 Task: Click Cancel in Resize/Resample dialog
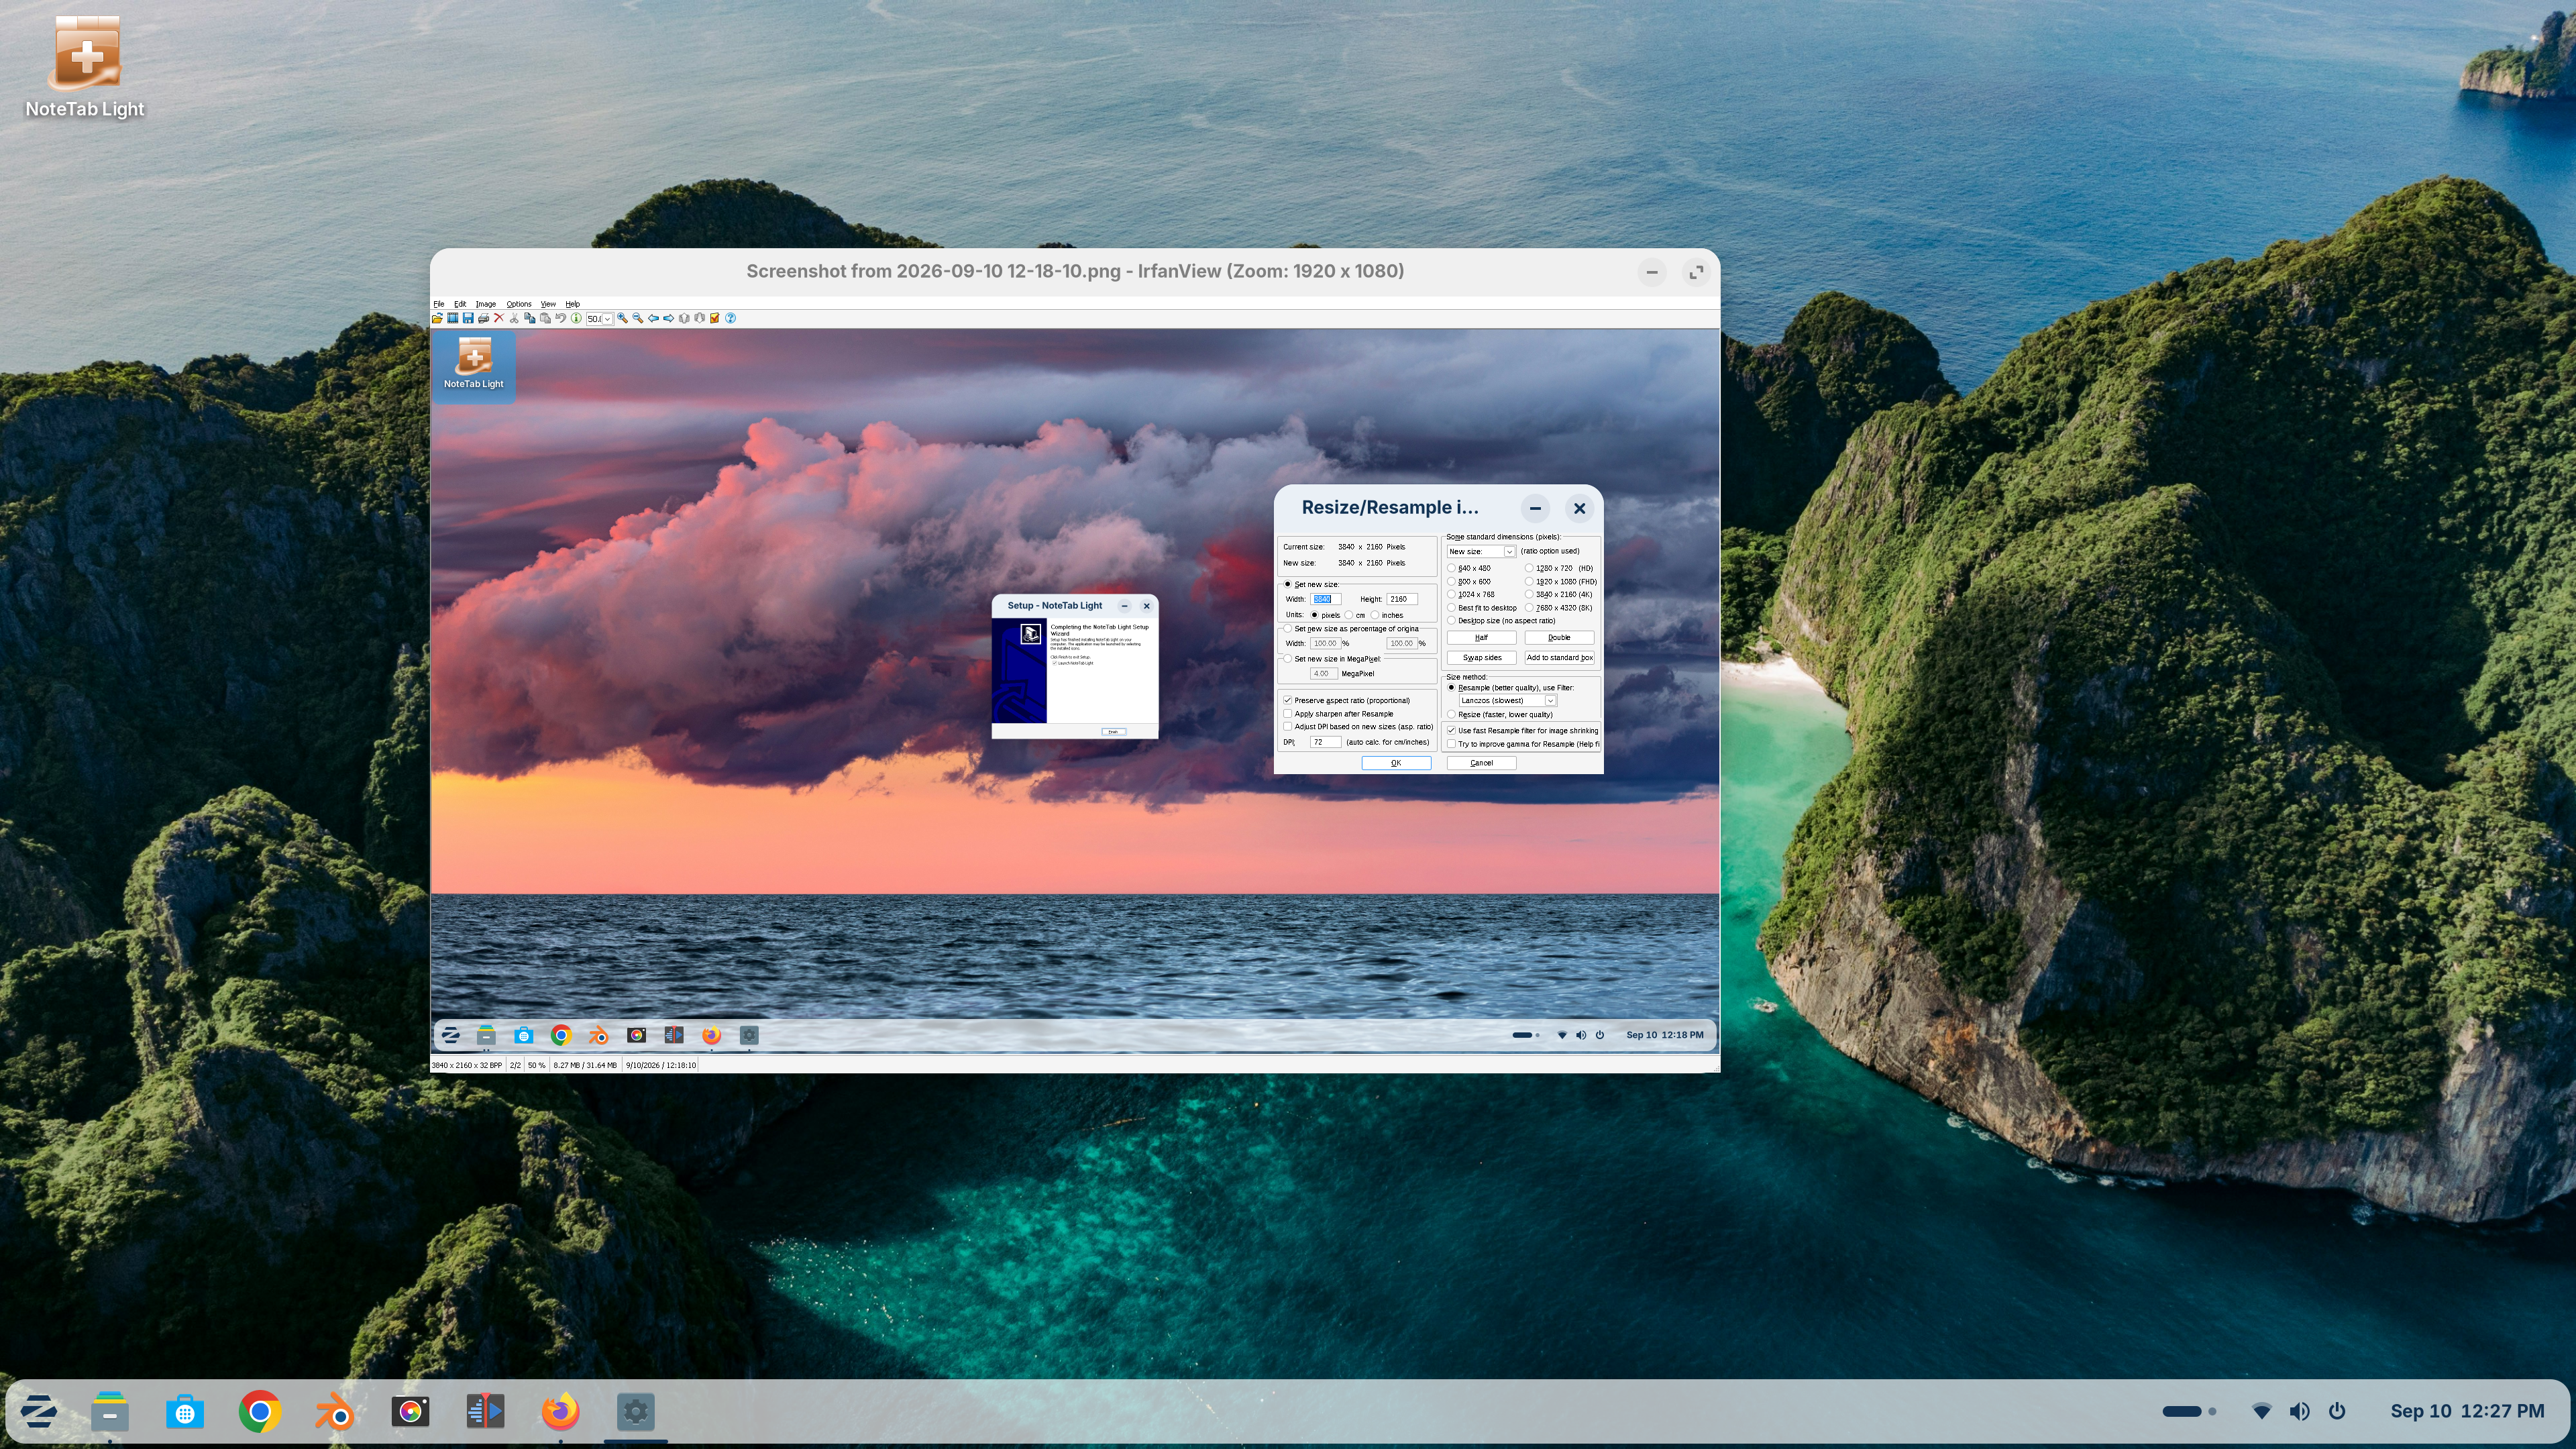(x=1482, y=763)
